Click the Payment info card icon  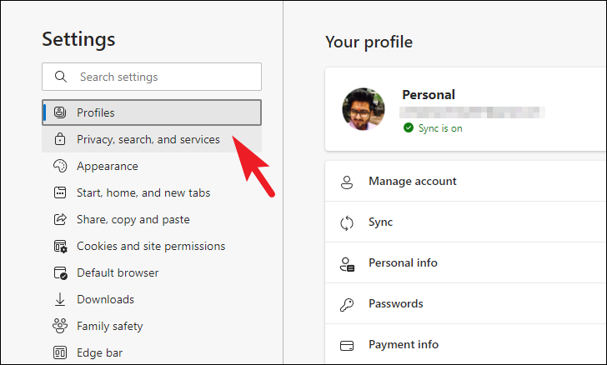[x=347, y=345]
